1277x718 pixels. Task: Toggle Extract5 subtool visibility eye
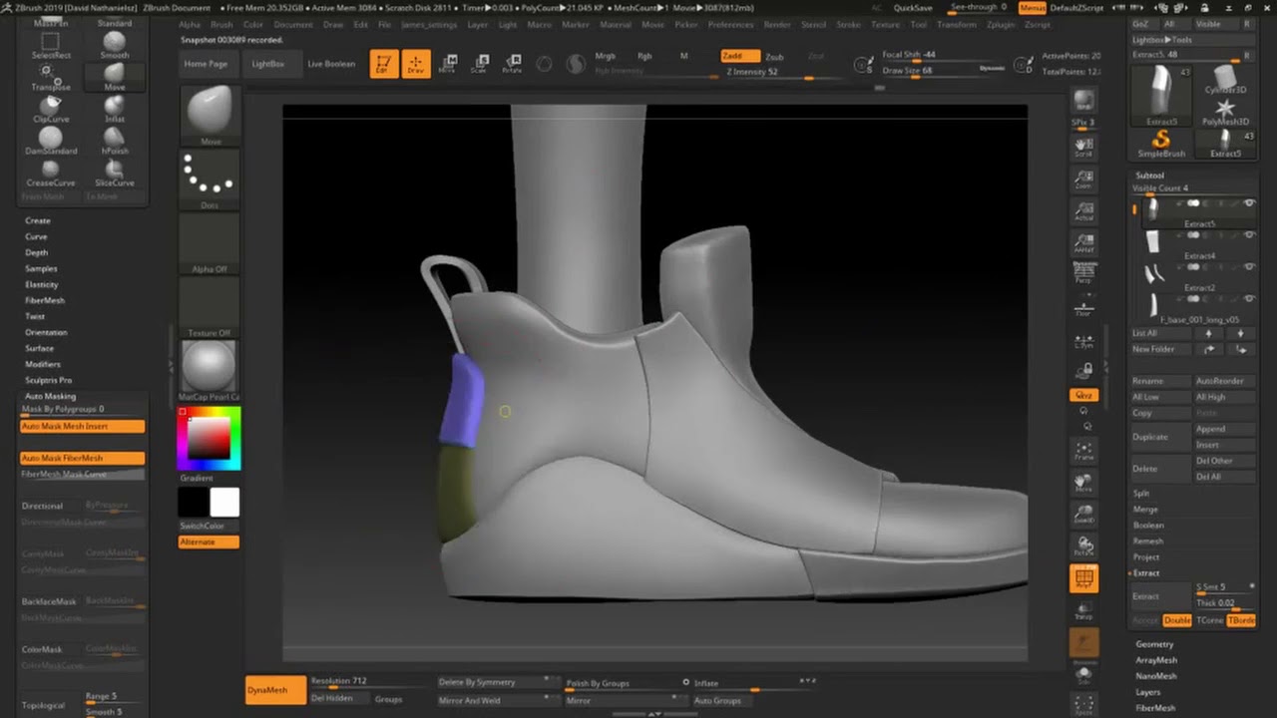(1249, 203)
